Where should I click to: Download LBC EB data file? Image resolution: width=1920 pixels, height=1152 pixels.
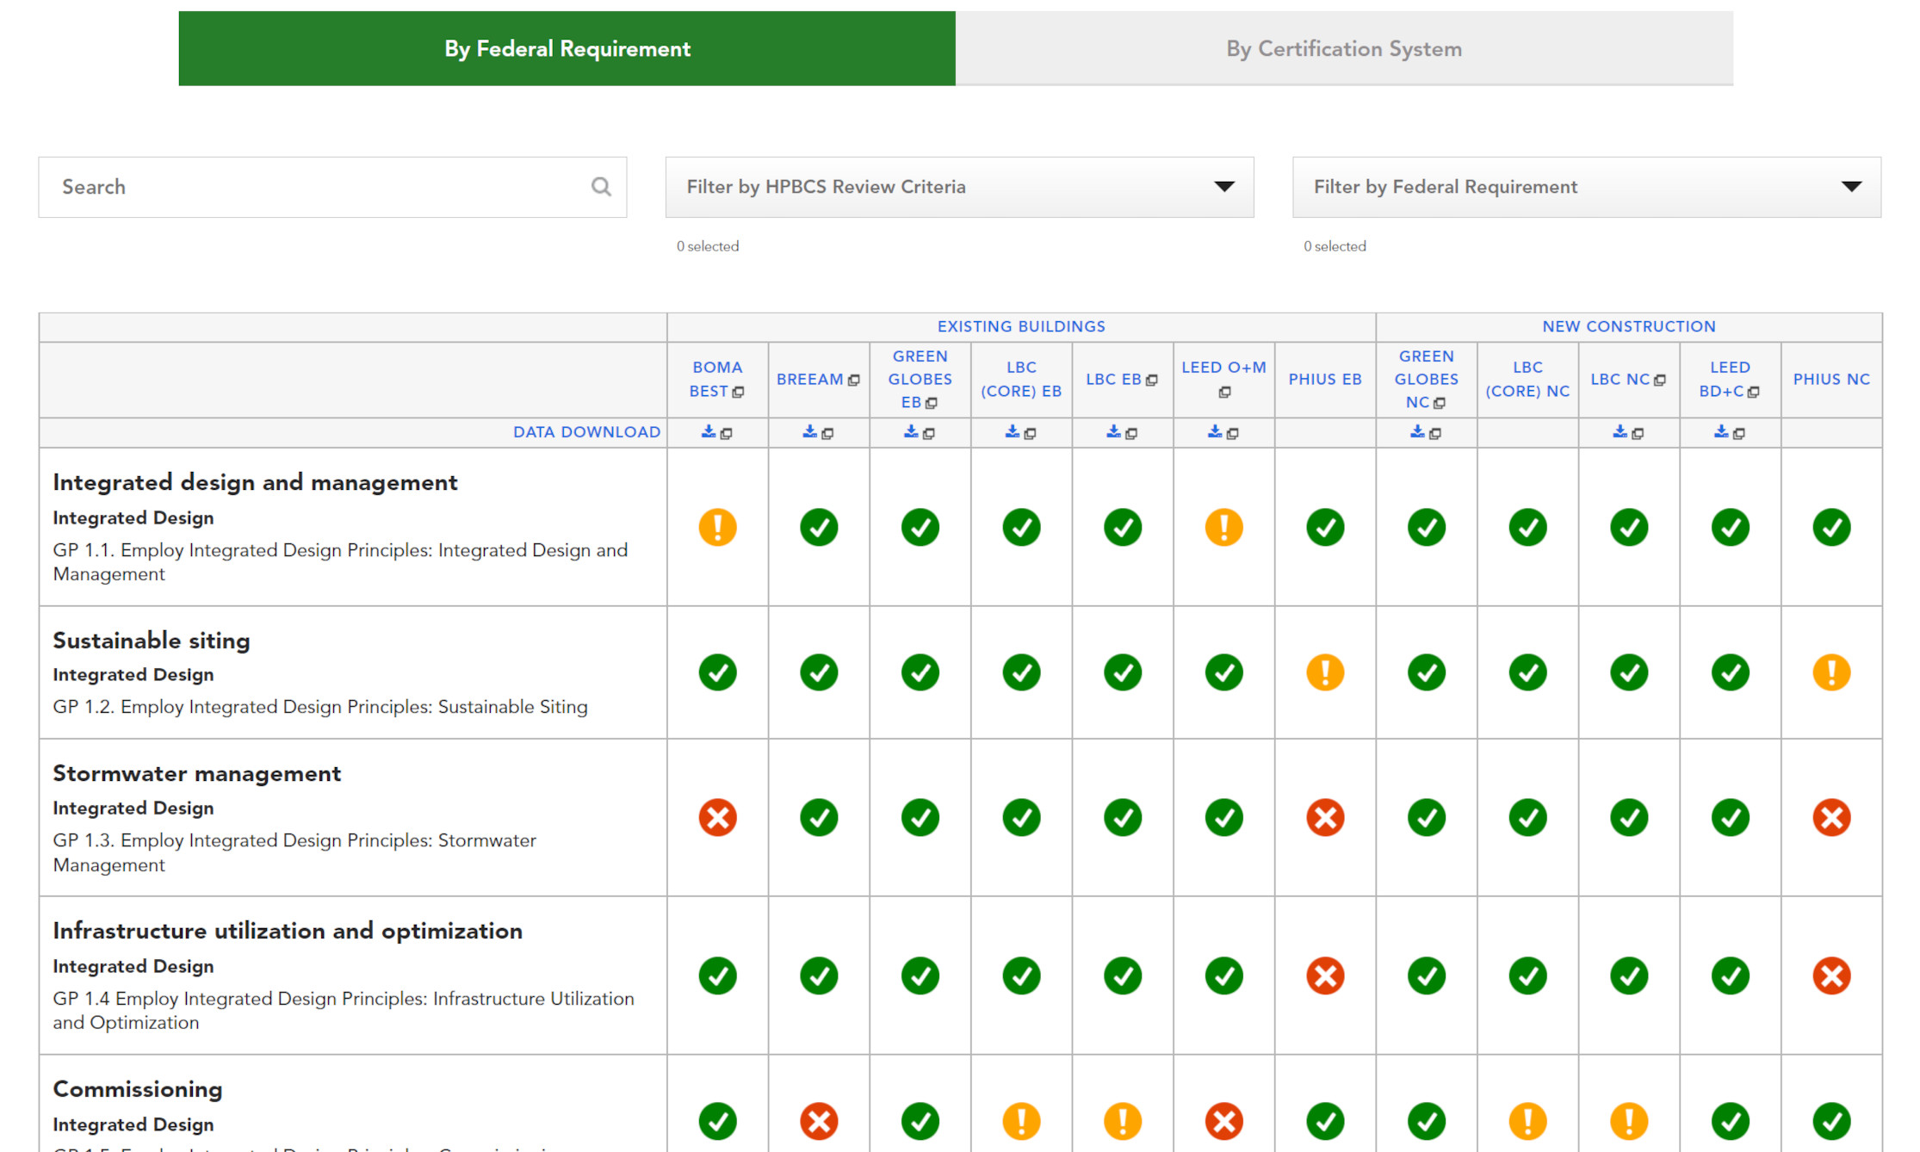point(1114,431)
